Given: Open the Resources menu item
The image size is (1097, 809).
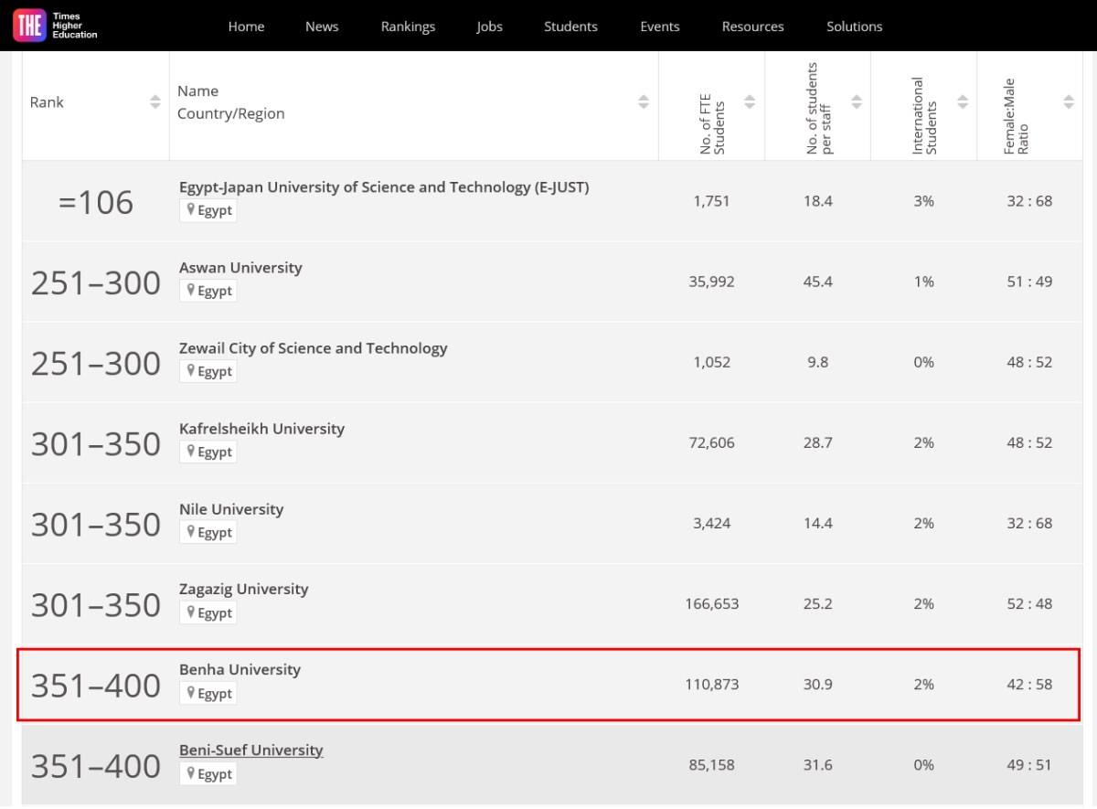Looking at the screenshot, I should 753,27.
